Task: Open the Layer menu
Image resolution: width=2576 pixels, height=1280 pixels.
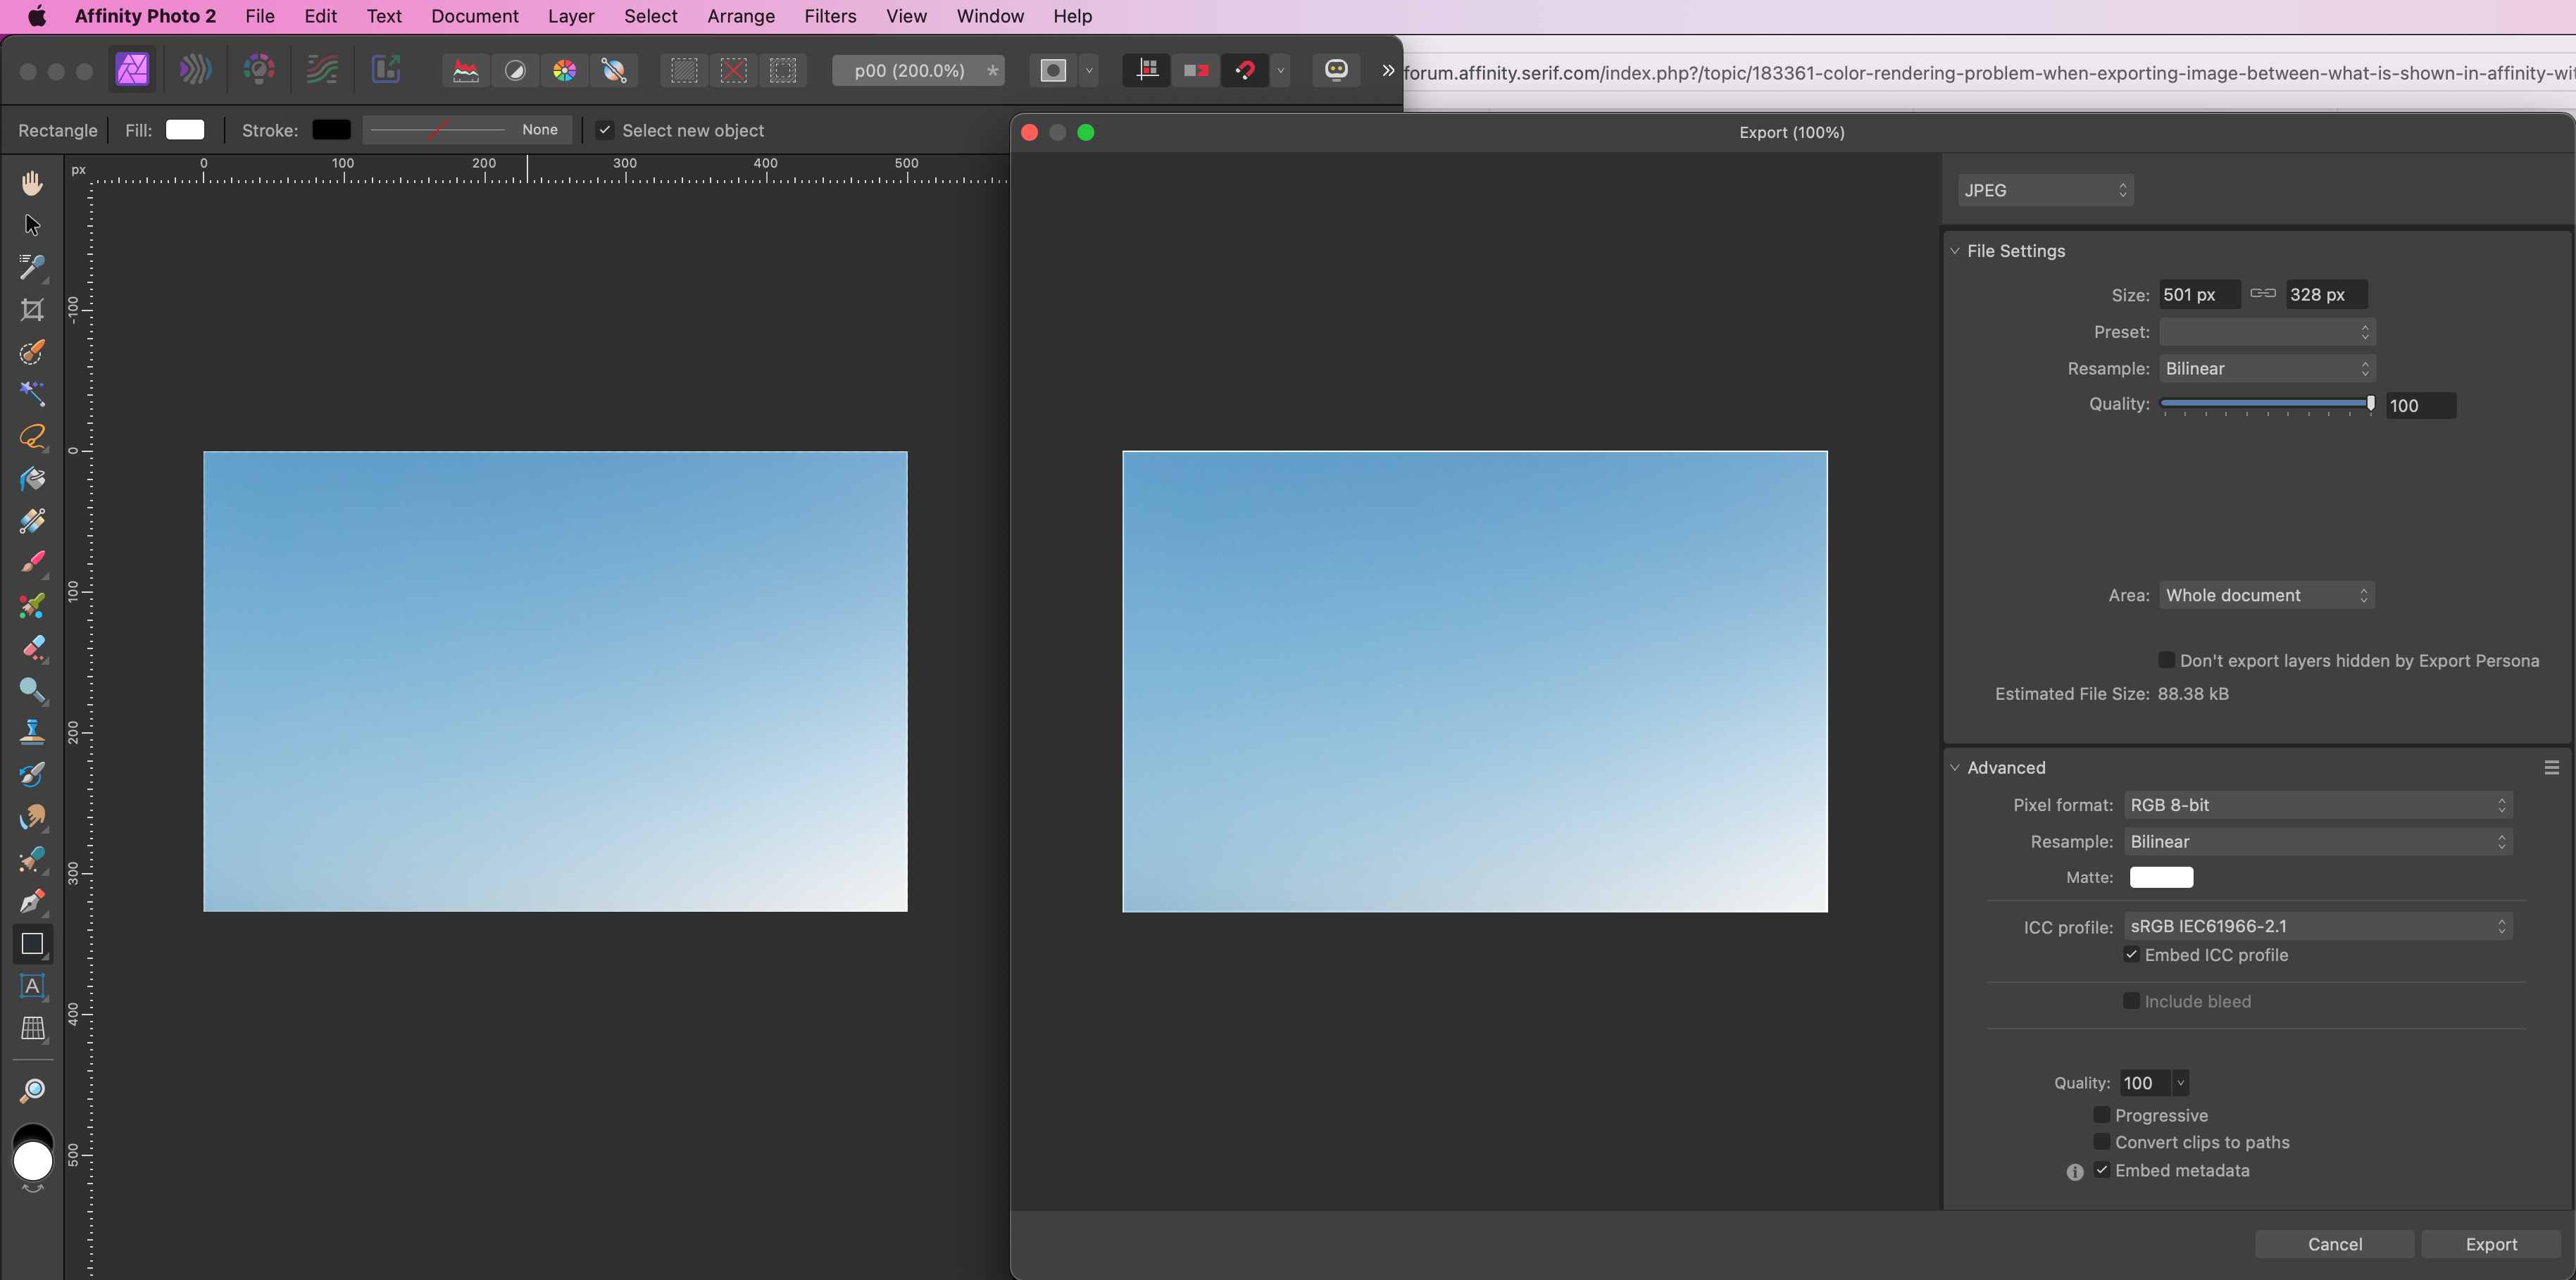Action: pos(571,16)
